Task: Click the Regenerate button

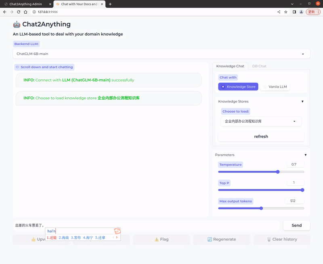Action: [x=222, y=239]
